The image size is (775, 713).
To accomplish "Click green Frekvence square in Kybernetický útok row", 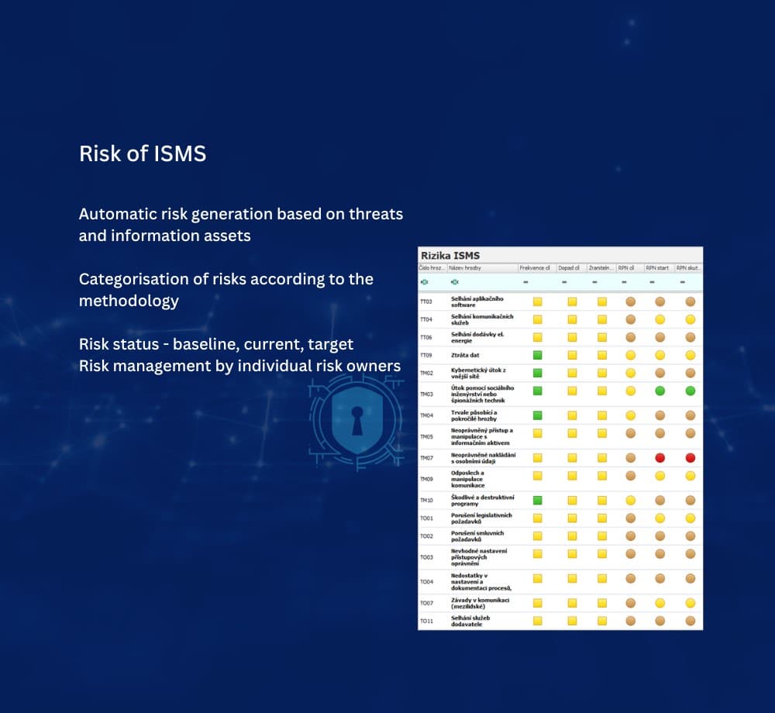I will tap(538, 373).
